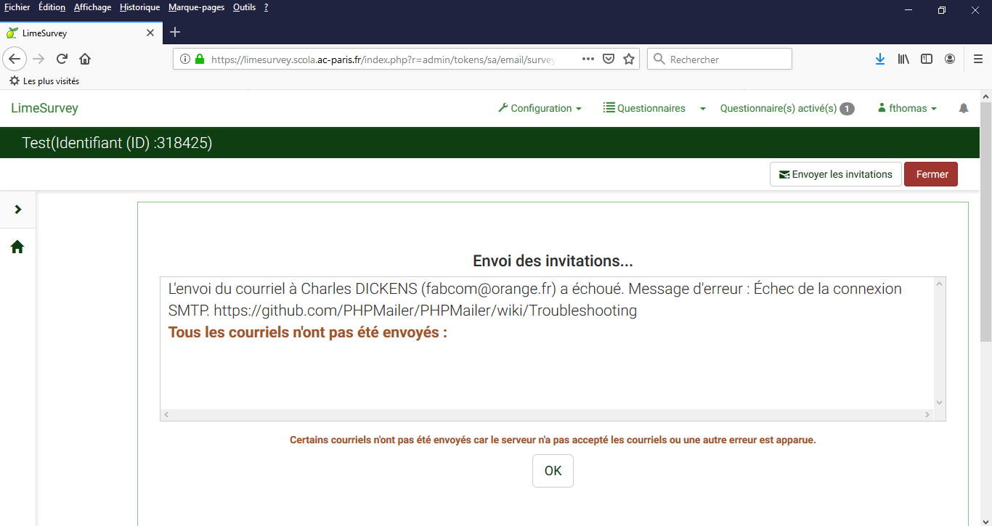The image size is (992, 526).
Task: Click the home icon in the left sidebar
Action: (17, 247)
